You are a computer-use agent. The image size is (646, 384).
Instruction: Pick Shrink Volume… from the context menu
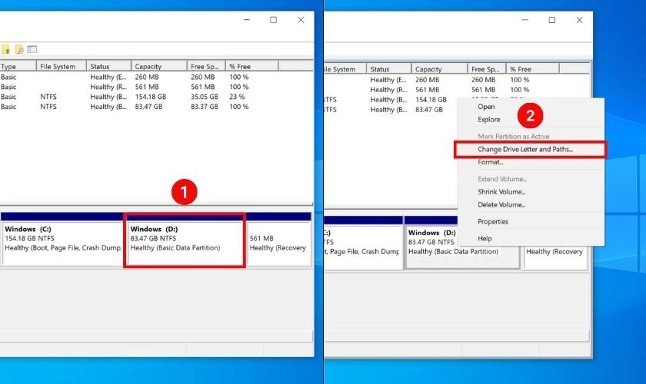coord(501,192)
